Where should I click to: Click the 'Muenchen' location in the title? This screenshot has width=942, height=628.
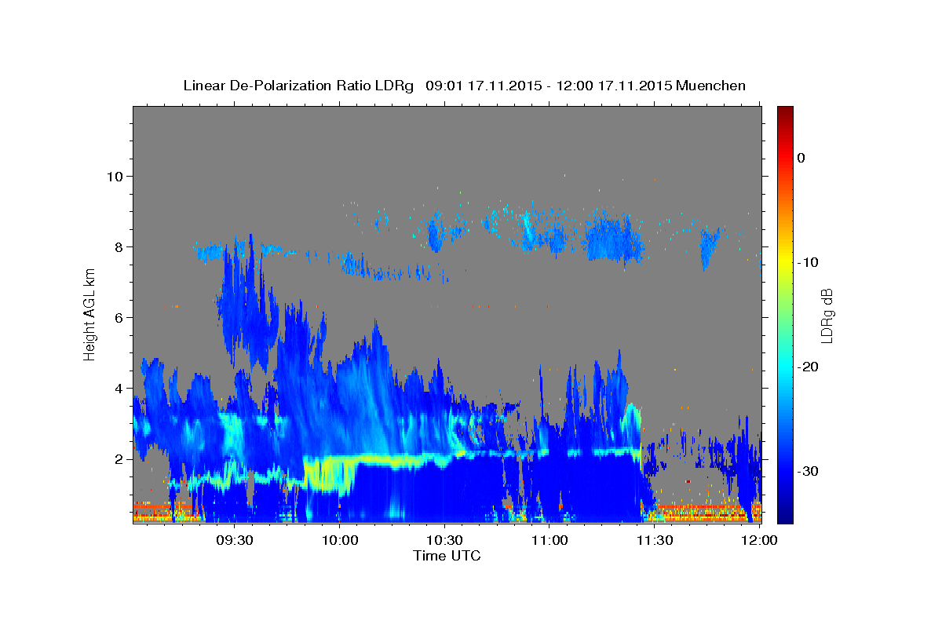click(x=710, y=86)
